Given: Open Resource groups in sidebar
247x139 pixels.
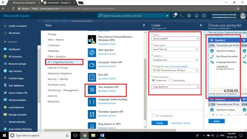Looking at the screenshot, I should coord(17,64).
